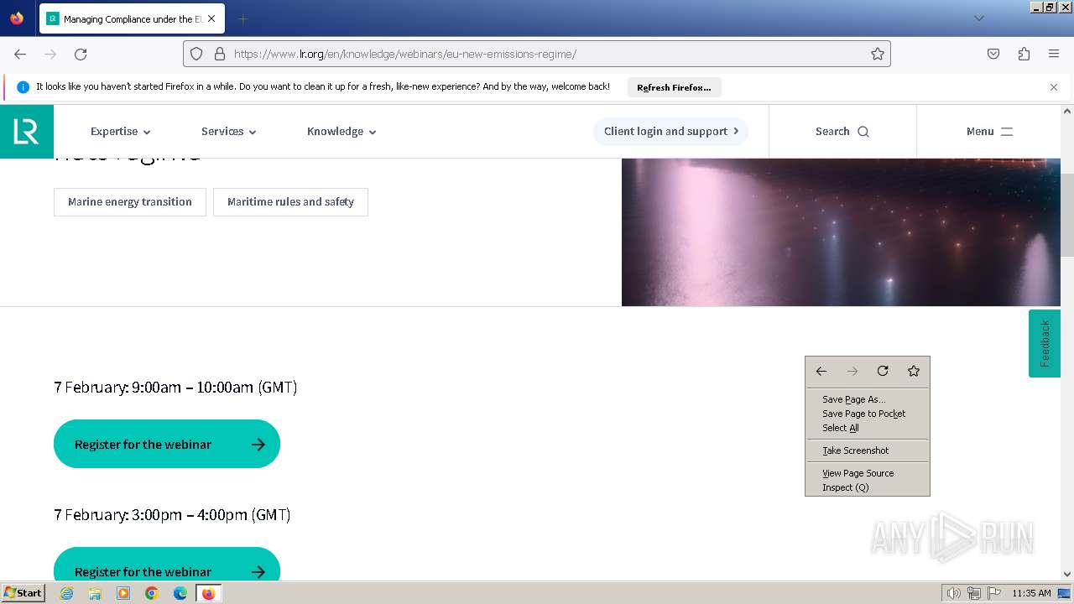Register for the 9:00am webinar
The image size is (1074, 604).
pyautogui.click(x=167, y=445)
